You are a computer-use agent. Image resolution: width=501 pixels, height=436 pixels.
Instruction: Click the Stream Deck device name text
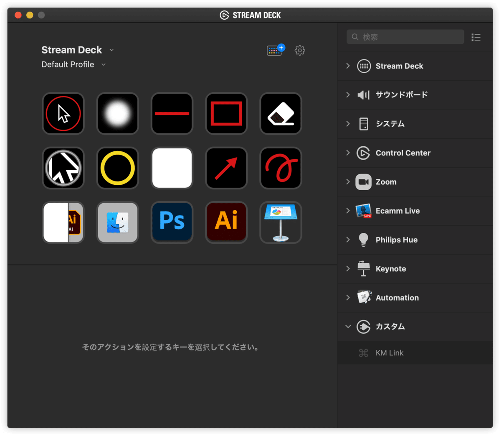tap(71, 50)
